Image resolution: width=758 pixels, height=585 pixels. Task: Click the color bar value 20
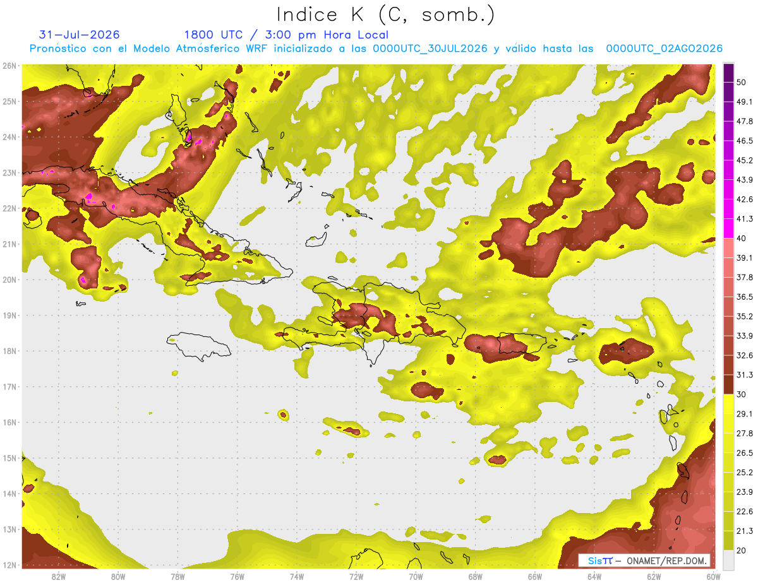pyautogui.click(x=742, y=550)
